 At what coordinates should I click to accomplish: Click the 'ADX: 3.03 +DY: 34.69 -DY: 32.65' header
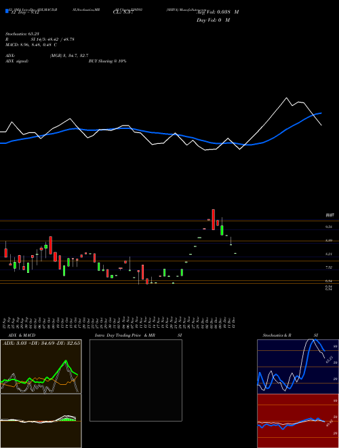[x=41, y=343]
